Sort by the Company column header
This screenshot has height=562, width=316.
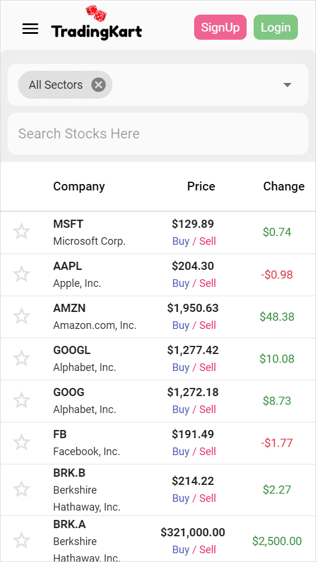[x=79, y=186]
